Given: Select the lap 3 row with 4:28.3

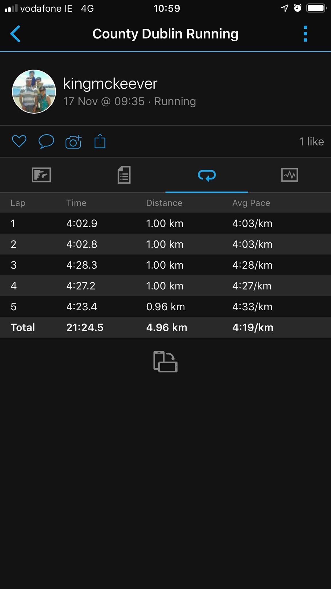Looking at the screenshot, I should 165,265.
